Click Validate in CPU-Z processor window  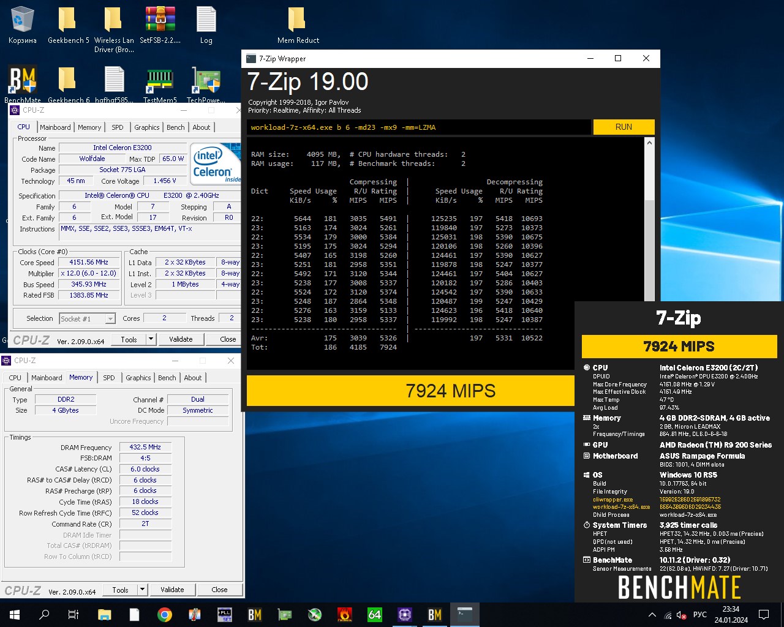(x=181, y=339)
